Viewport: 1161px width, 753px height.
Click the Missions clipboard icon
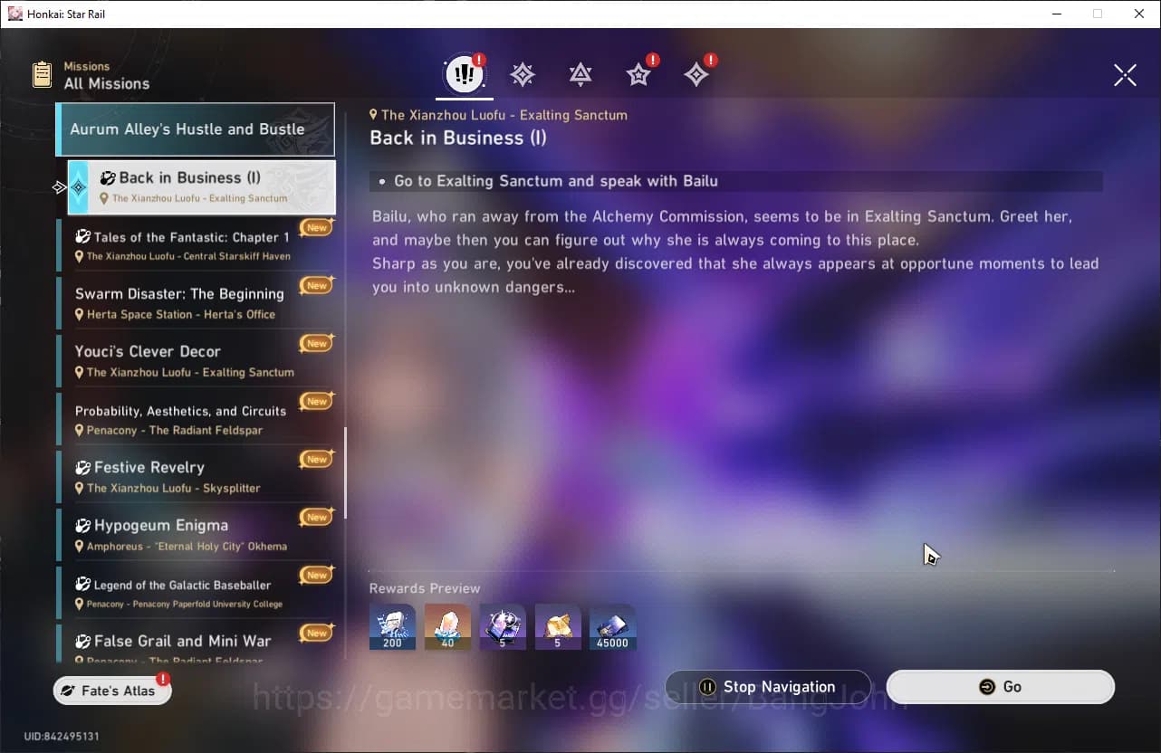[43, 75]
